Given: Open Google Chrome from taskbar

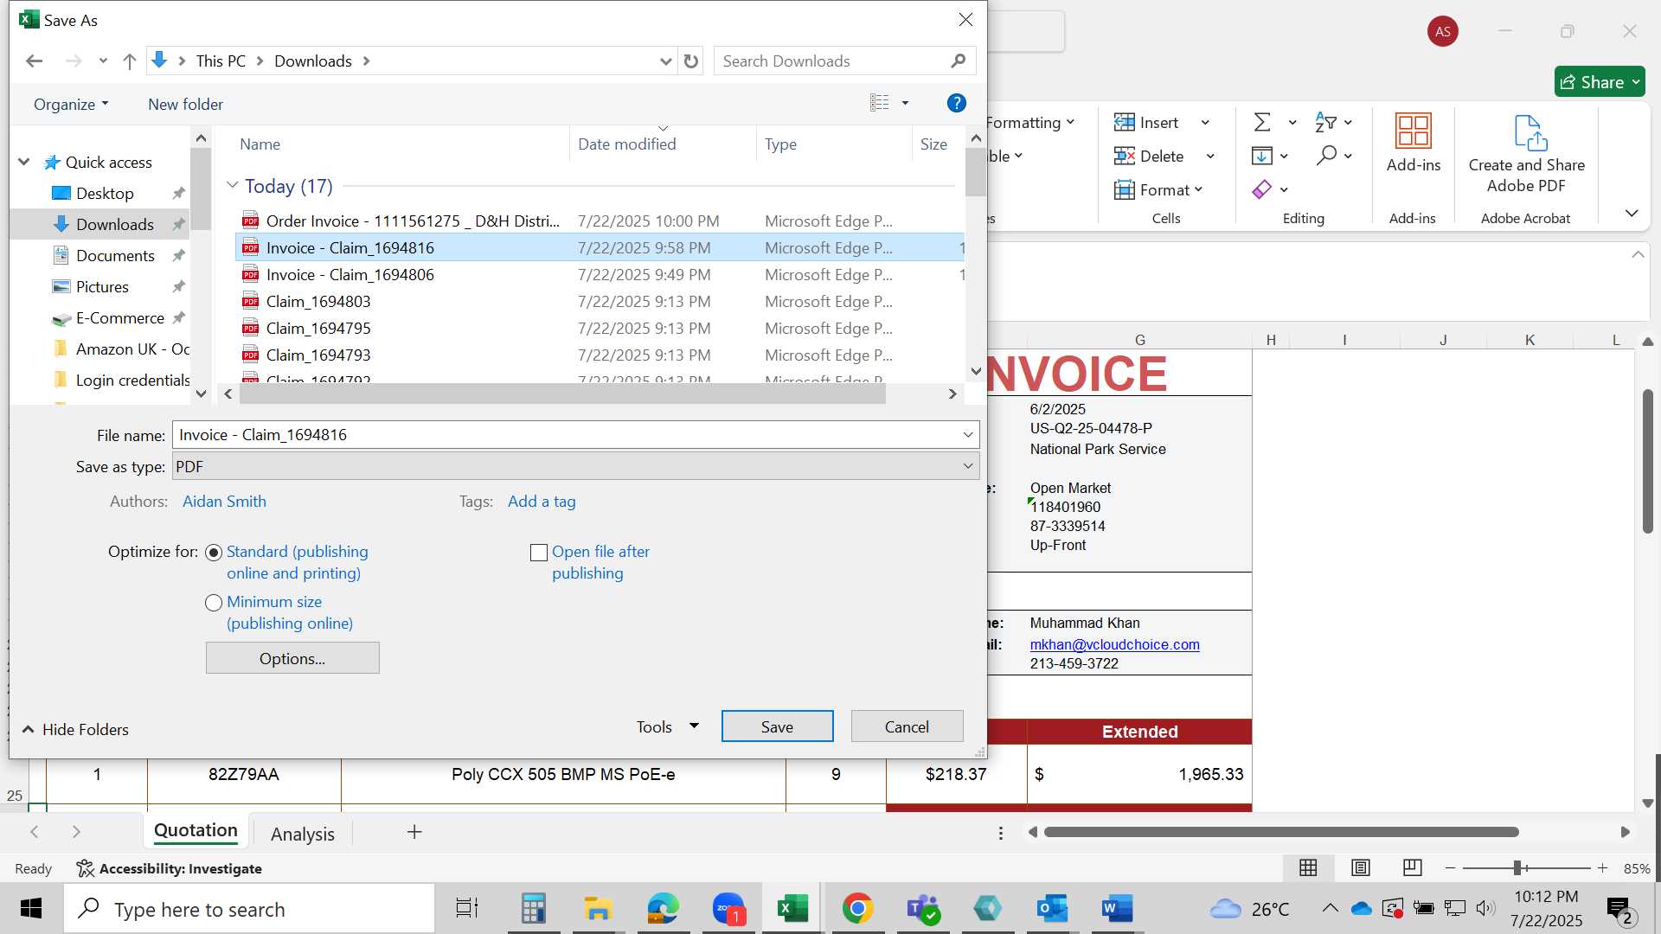Looking at the screenshot, I should [x=857, y=909].
